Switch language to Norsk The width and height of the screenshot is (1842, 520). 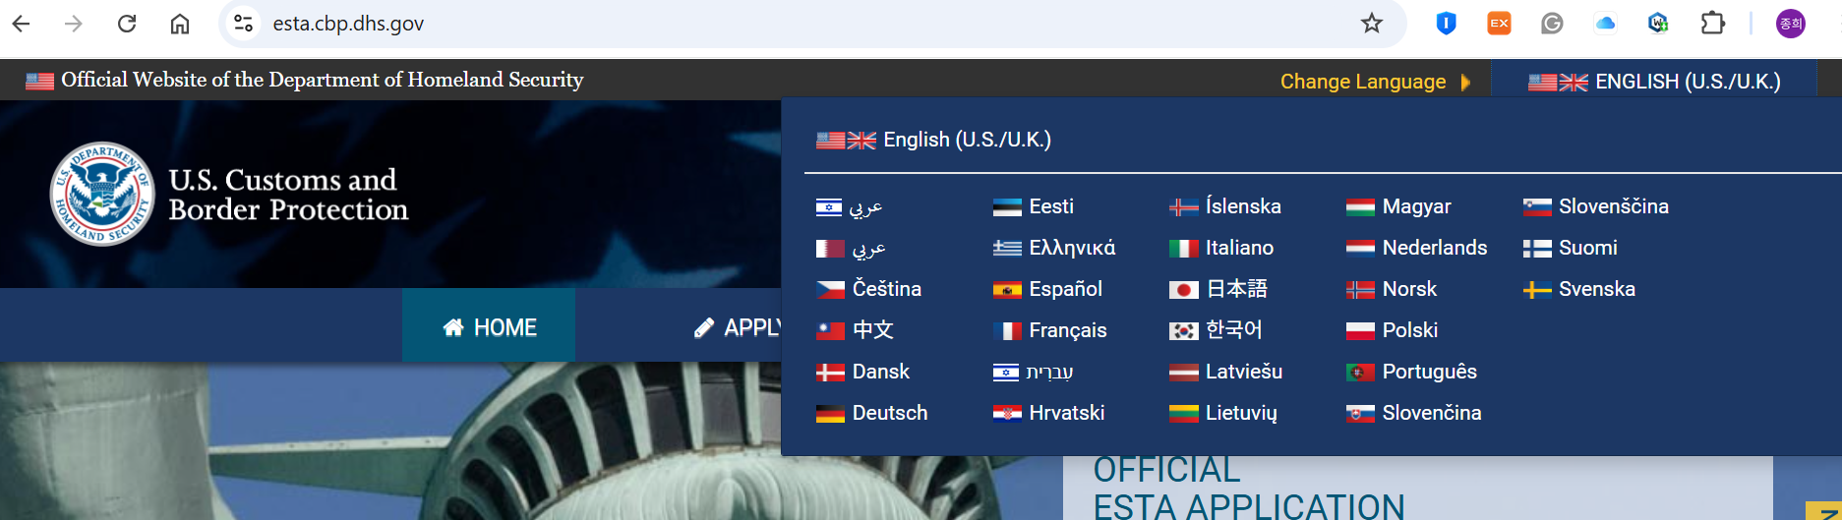[x=1391, y=289]
